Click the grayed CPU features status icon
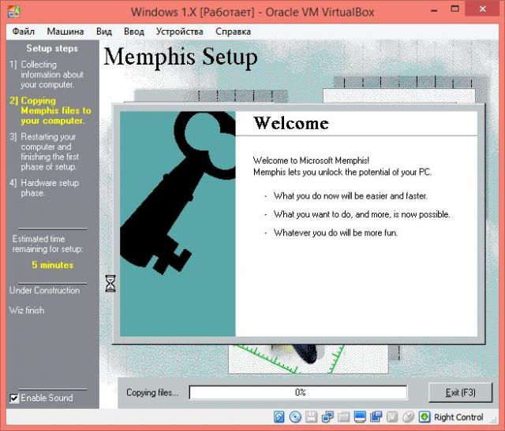Image resolution: width=505 pixels, height=431 pixels. (x=392, y=417)
